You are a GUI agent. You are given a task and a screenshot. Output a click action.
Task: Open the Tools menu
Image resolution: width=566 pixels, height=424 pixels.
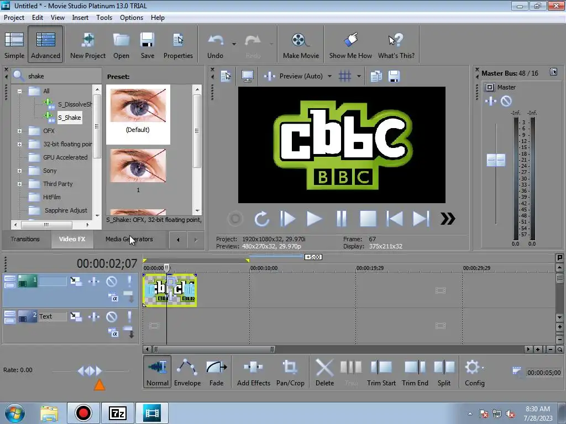104,17
